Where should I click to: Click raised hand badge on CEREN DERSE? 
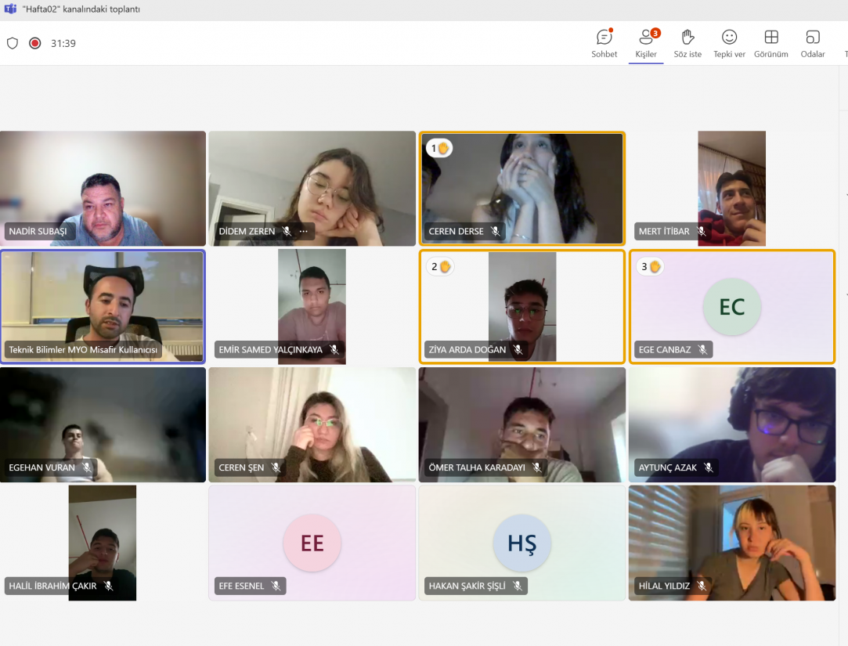439,148
